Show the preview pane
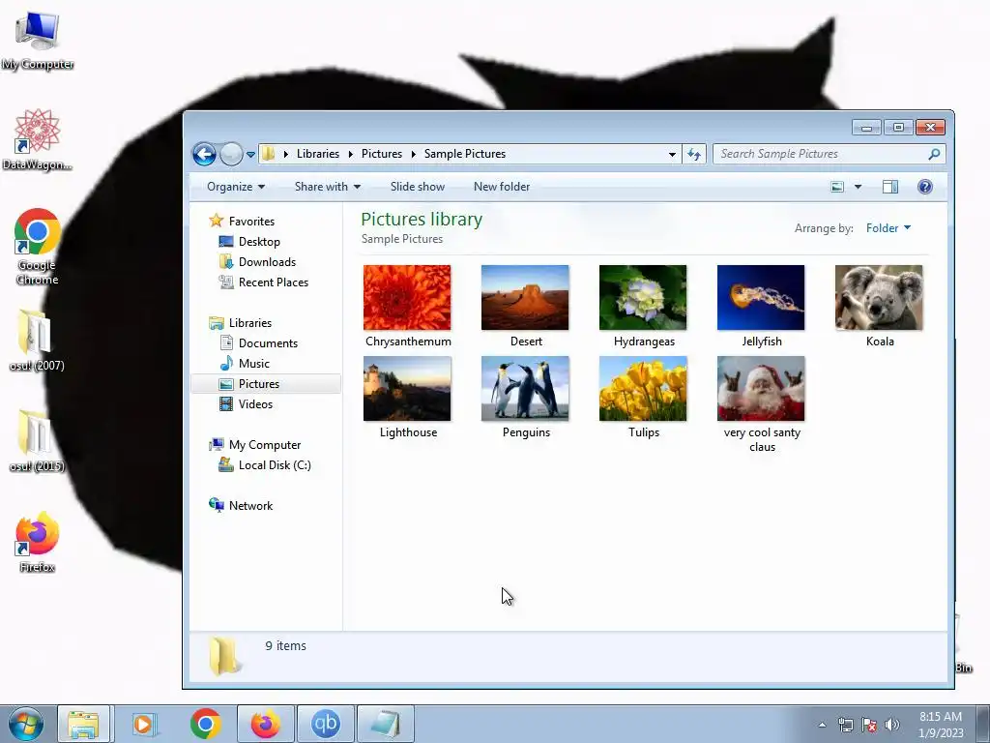 pyautogui.click(x=890, y=187)
